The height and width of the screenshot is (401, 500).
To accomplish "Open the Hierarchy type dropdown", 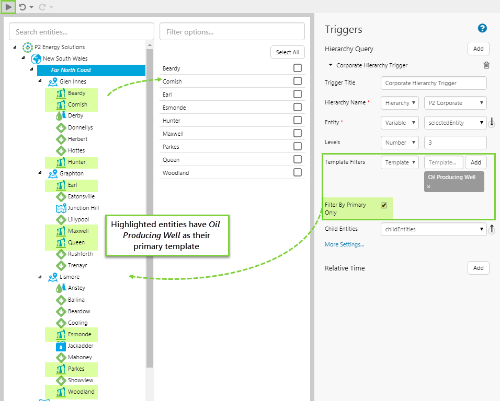I will click(400, 103).
